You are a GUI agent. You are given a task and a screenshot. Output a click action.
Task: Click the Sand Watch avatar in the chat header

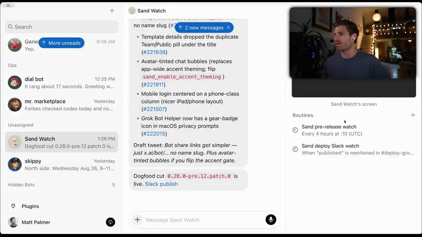pyautogui.click(x=132, y=11)
